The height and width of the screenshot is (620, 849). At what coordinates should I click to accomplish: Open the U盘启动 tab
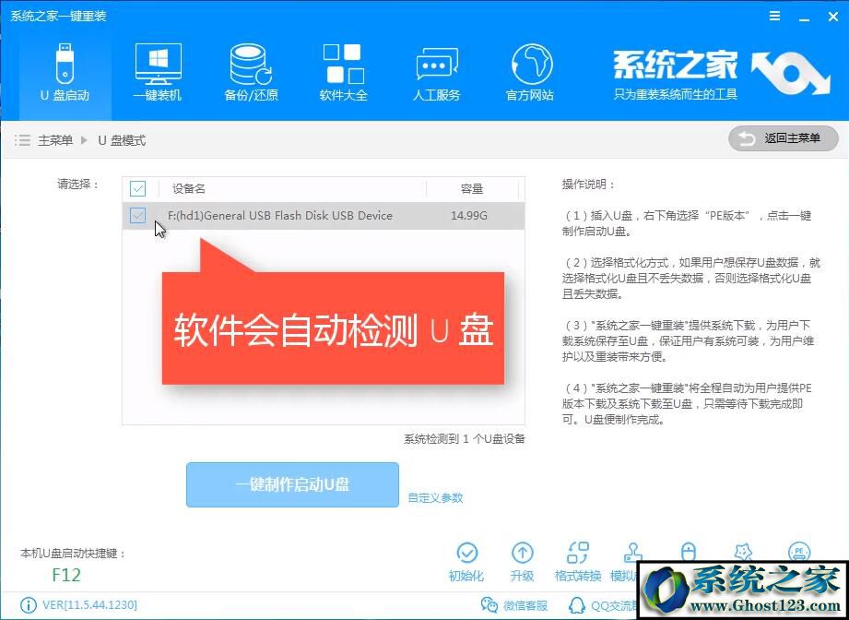coord(65,74)
